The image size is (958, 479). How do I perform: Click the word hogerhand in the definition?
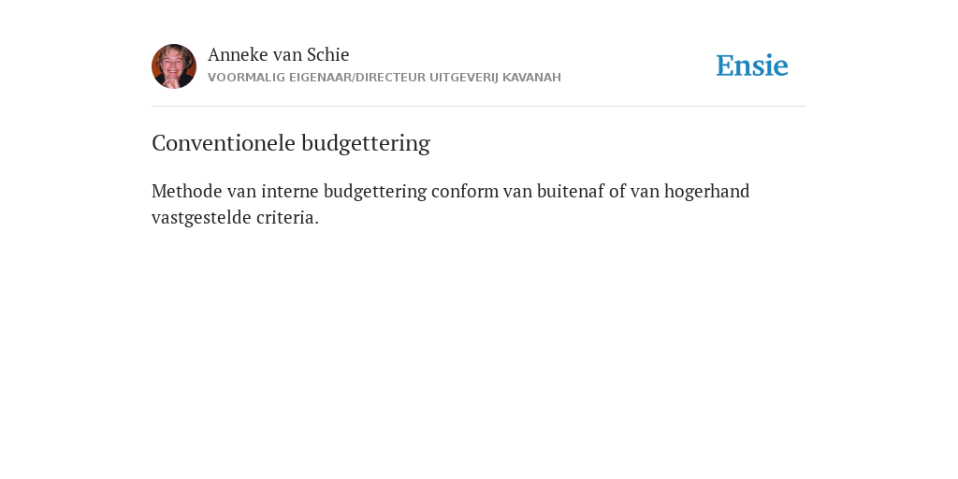pyautogui.click(x=707, y=191)
